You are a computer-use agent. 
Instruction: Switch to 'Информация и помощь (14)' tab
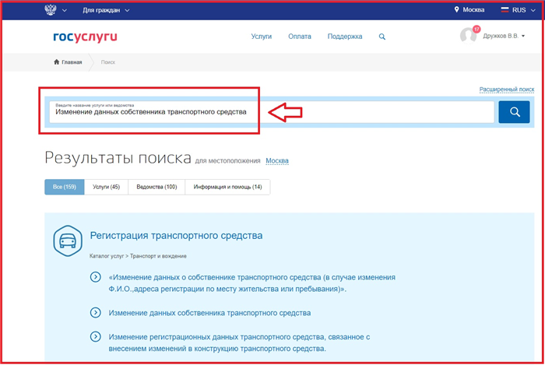tap(227, 187)
